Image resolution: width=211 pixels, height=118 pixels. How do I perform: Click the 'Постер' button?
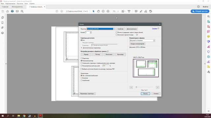coord(98,54)
